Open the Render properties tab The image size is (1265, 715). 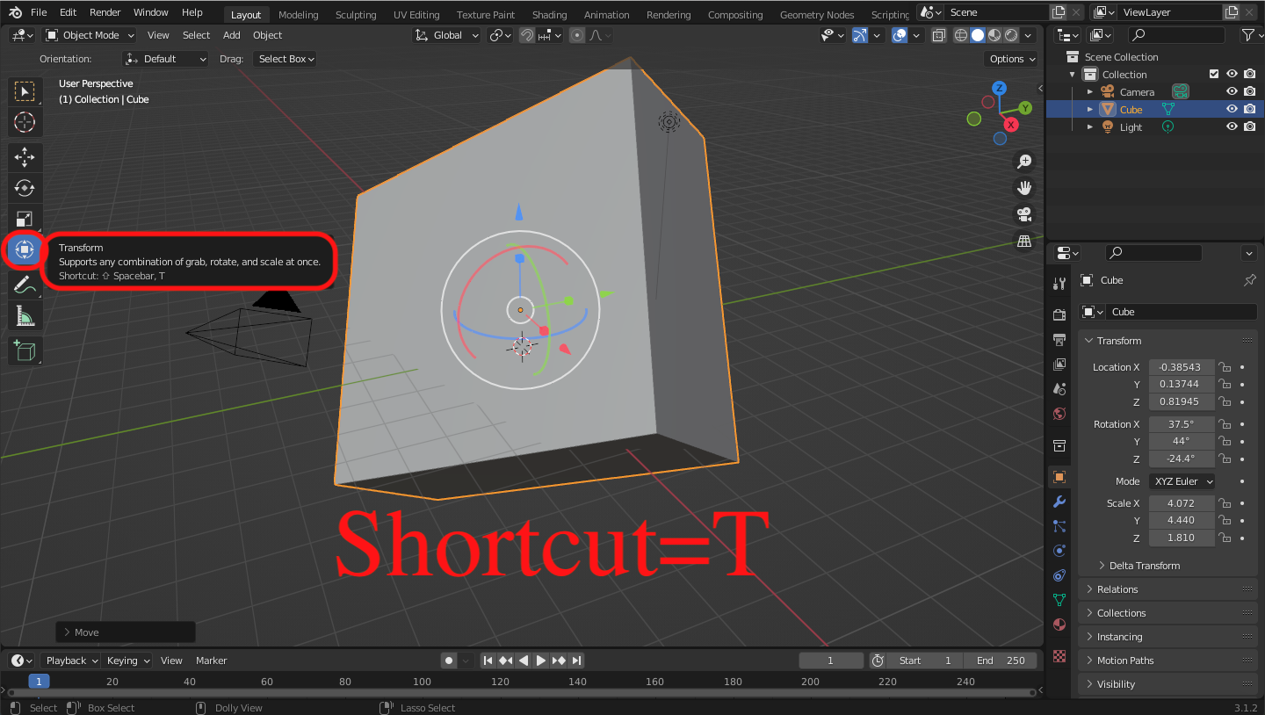point(1059,315)
